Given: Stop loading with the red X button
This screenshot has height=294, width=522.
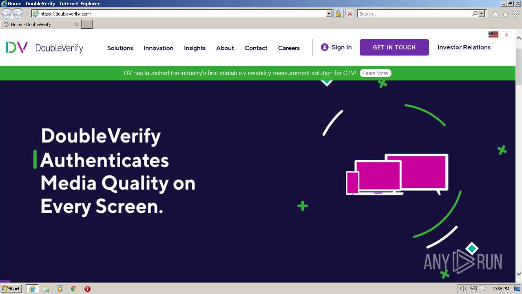Looking at the screenshot, I should [x=350, y=14].
